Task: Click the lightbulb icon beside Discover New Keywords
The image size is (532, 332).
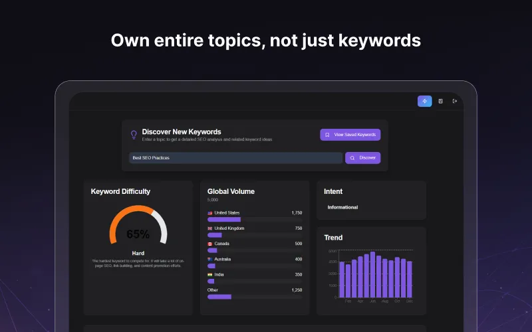Action: [134, 135]
